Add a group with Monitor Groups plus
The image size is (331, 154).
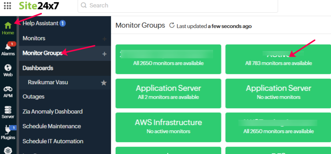pos(104,54)
